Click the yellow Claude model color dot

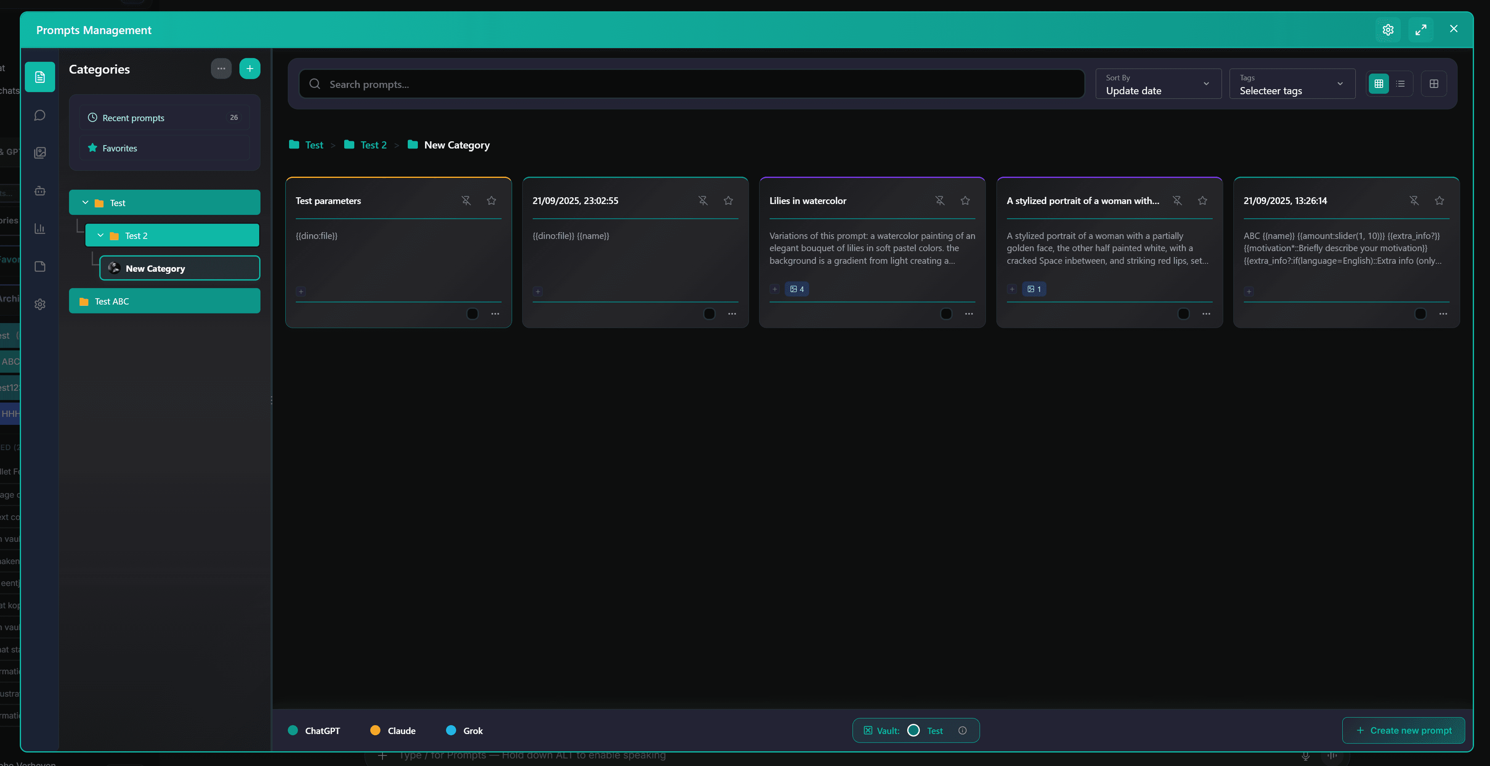(375, 730)
